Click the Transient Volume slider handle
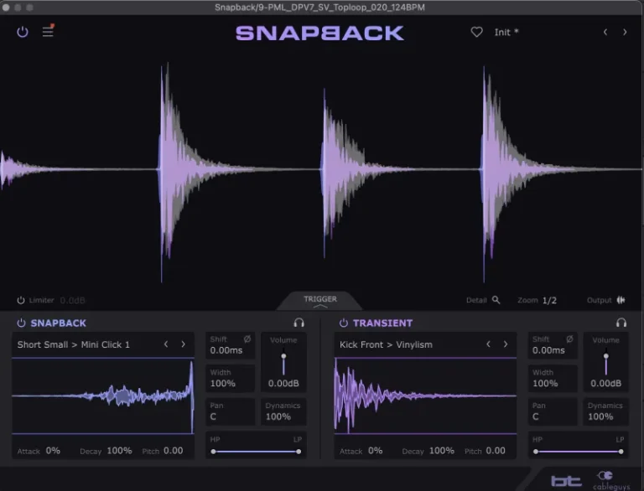 point(605,356)
